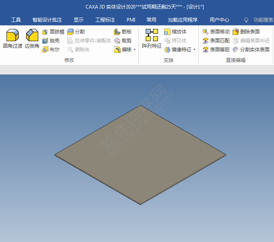Open the 加载应用程序 tab
274x242 pixels.
pyautogui.click(x=183, y=20)
